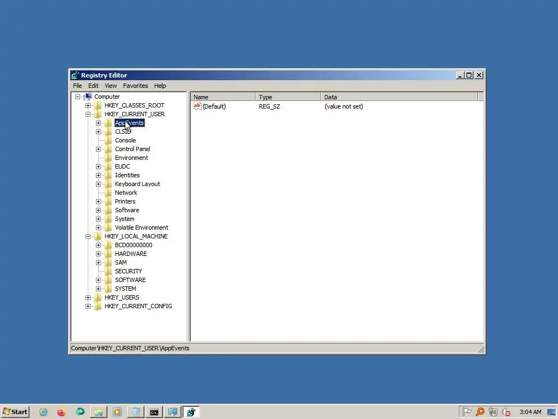Select the Computer icon in tree

click(88, 97)
